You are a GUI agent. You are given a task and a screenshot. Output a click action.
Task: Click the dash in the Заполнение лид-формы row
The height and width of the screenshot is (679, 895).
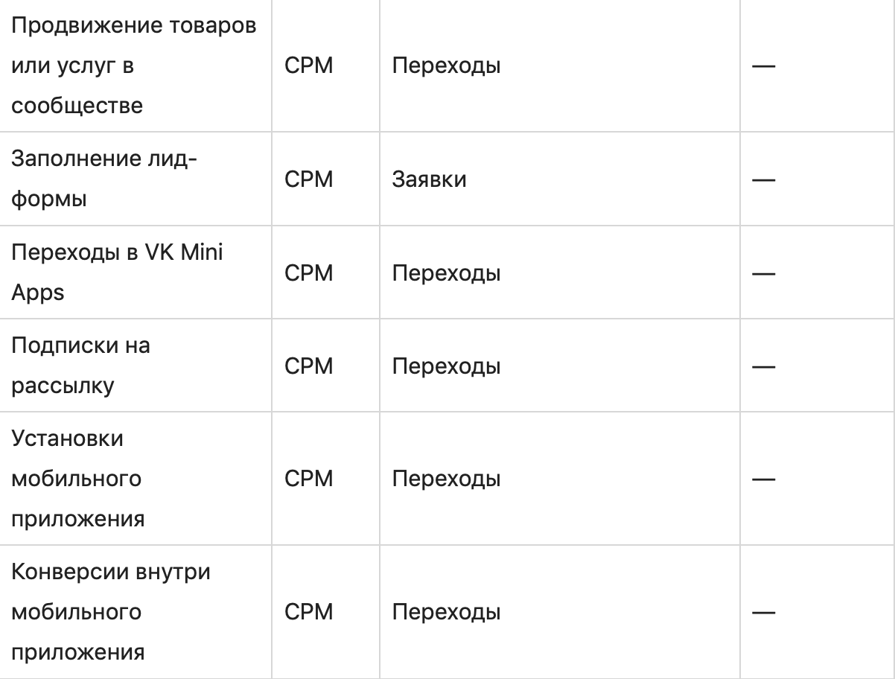tap(764, 179)
